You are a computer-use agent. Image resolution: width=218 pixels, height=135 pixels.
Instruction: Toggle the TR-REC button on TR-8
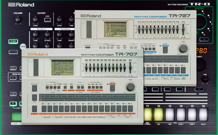13,41
